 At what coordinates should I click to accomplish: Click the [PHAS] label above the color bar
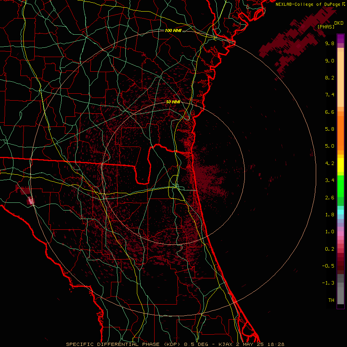326,27
